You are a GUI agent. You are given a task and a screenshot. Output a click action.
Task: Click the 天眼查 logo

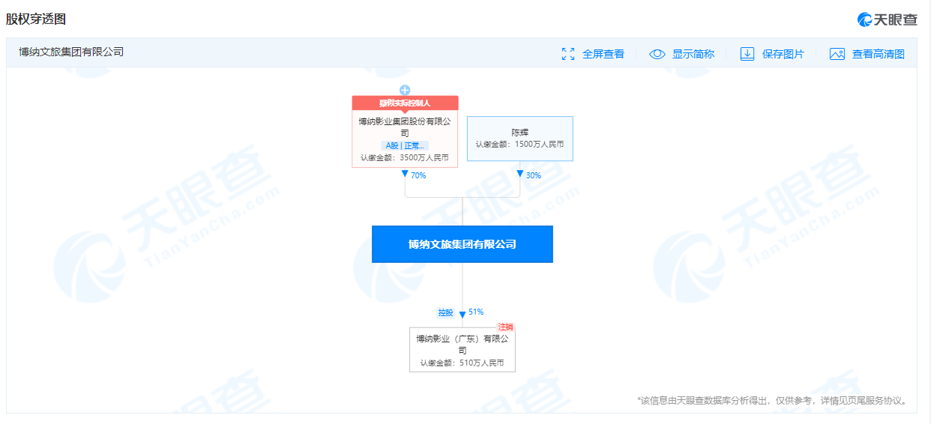click(x=888, y=19)
